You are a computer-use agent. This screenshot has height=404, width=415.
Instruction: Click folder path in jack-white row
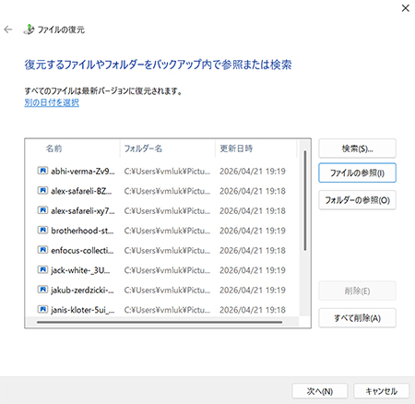(167, 270)
